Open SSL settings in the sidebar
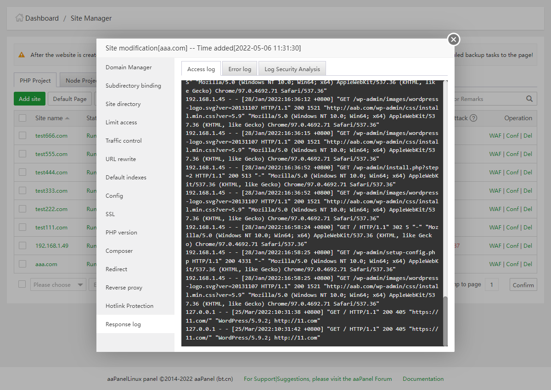The height and width of the screenshot is (390, 551). tap(110, 214)
